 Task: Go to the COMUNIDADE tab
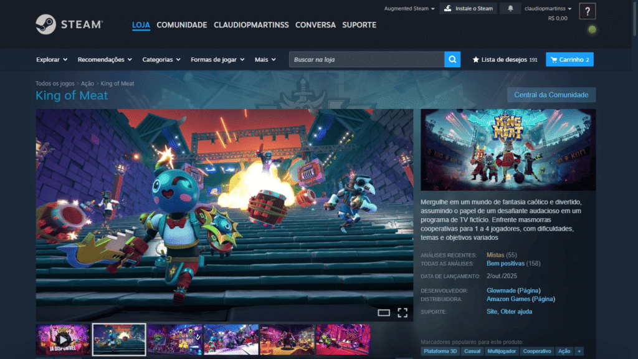(x=181, y=25)
